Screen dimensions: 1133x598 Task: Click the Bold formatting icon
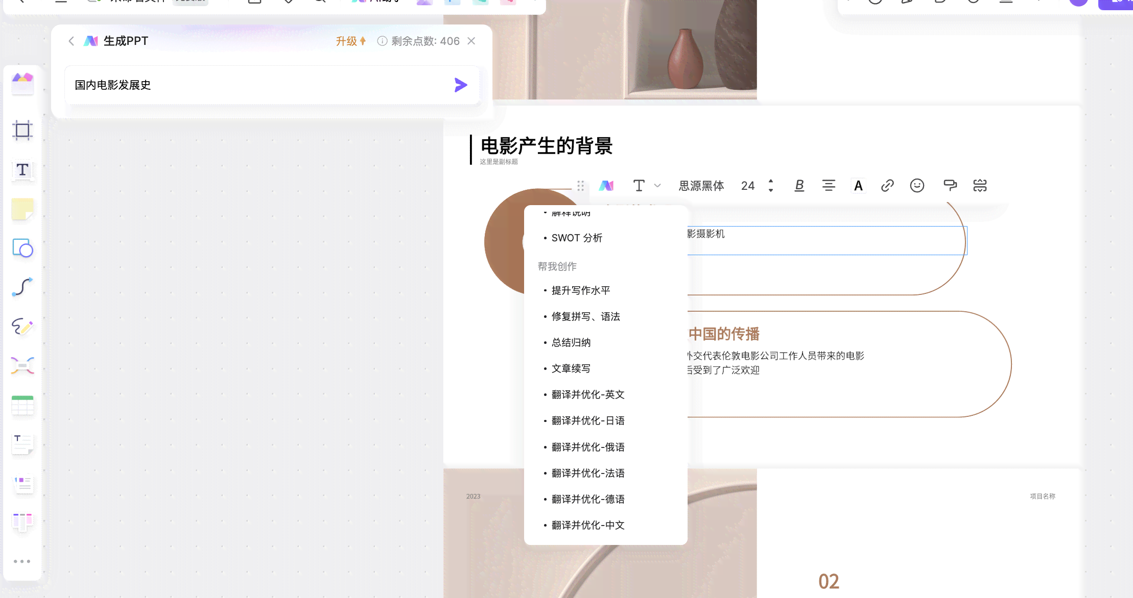pyautogui.click(x=798, y=186)
